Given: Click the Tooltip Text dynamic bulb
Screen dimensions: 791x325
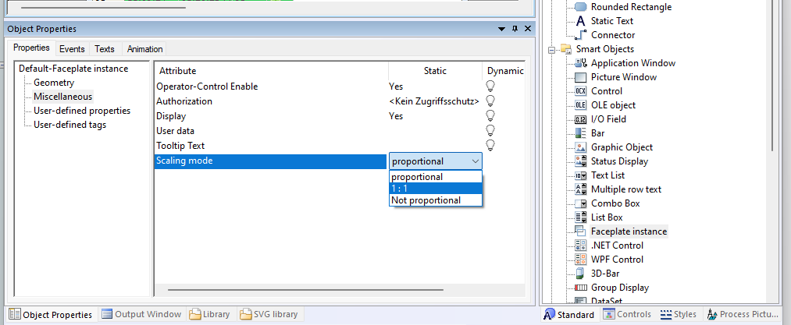Looking at the screenshot, I should [490, 146].
